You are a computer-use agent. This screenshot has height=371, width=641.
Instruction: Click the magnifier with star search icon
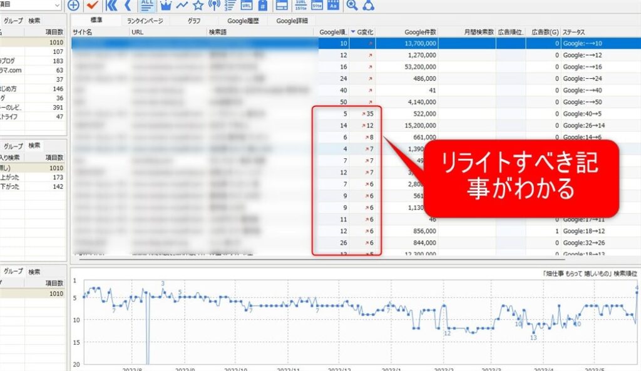352,5
